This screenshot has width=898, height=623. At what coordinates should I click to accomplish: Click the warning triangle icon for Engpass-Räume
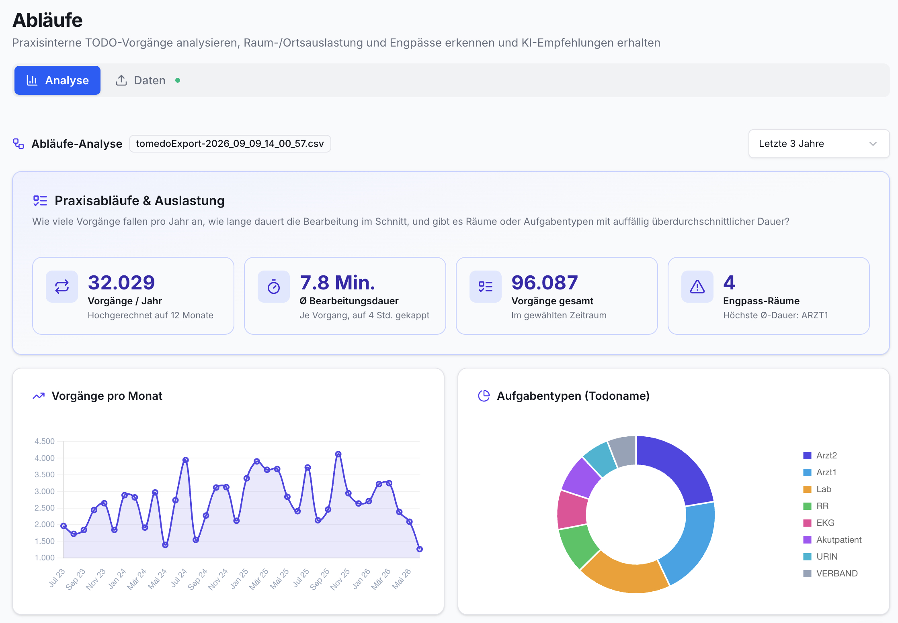pos(697,287)
